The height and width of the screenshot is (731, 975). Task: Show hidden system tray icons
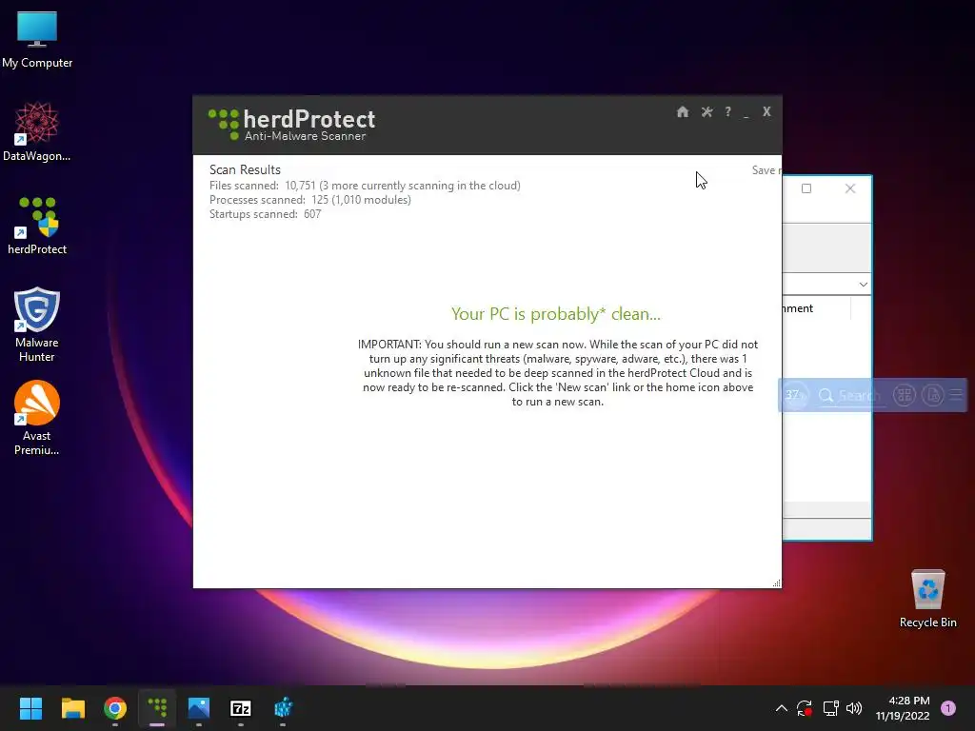pos(782,708)
